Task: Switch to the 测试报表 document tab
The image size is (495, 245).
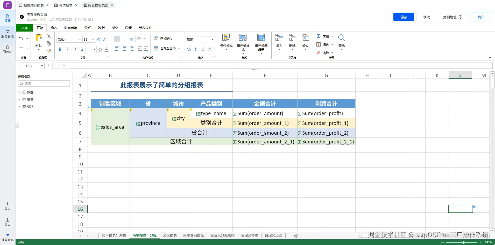Action: [x=66, y=5]
